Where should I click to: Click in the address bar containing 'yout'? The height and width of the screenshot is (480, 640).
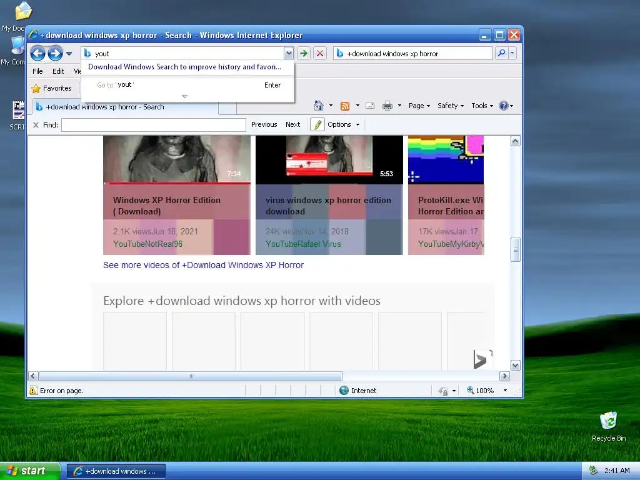pyautogui.click(x=187, y=54)
